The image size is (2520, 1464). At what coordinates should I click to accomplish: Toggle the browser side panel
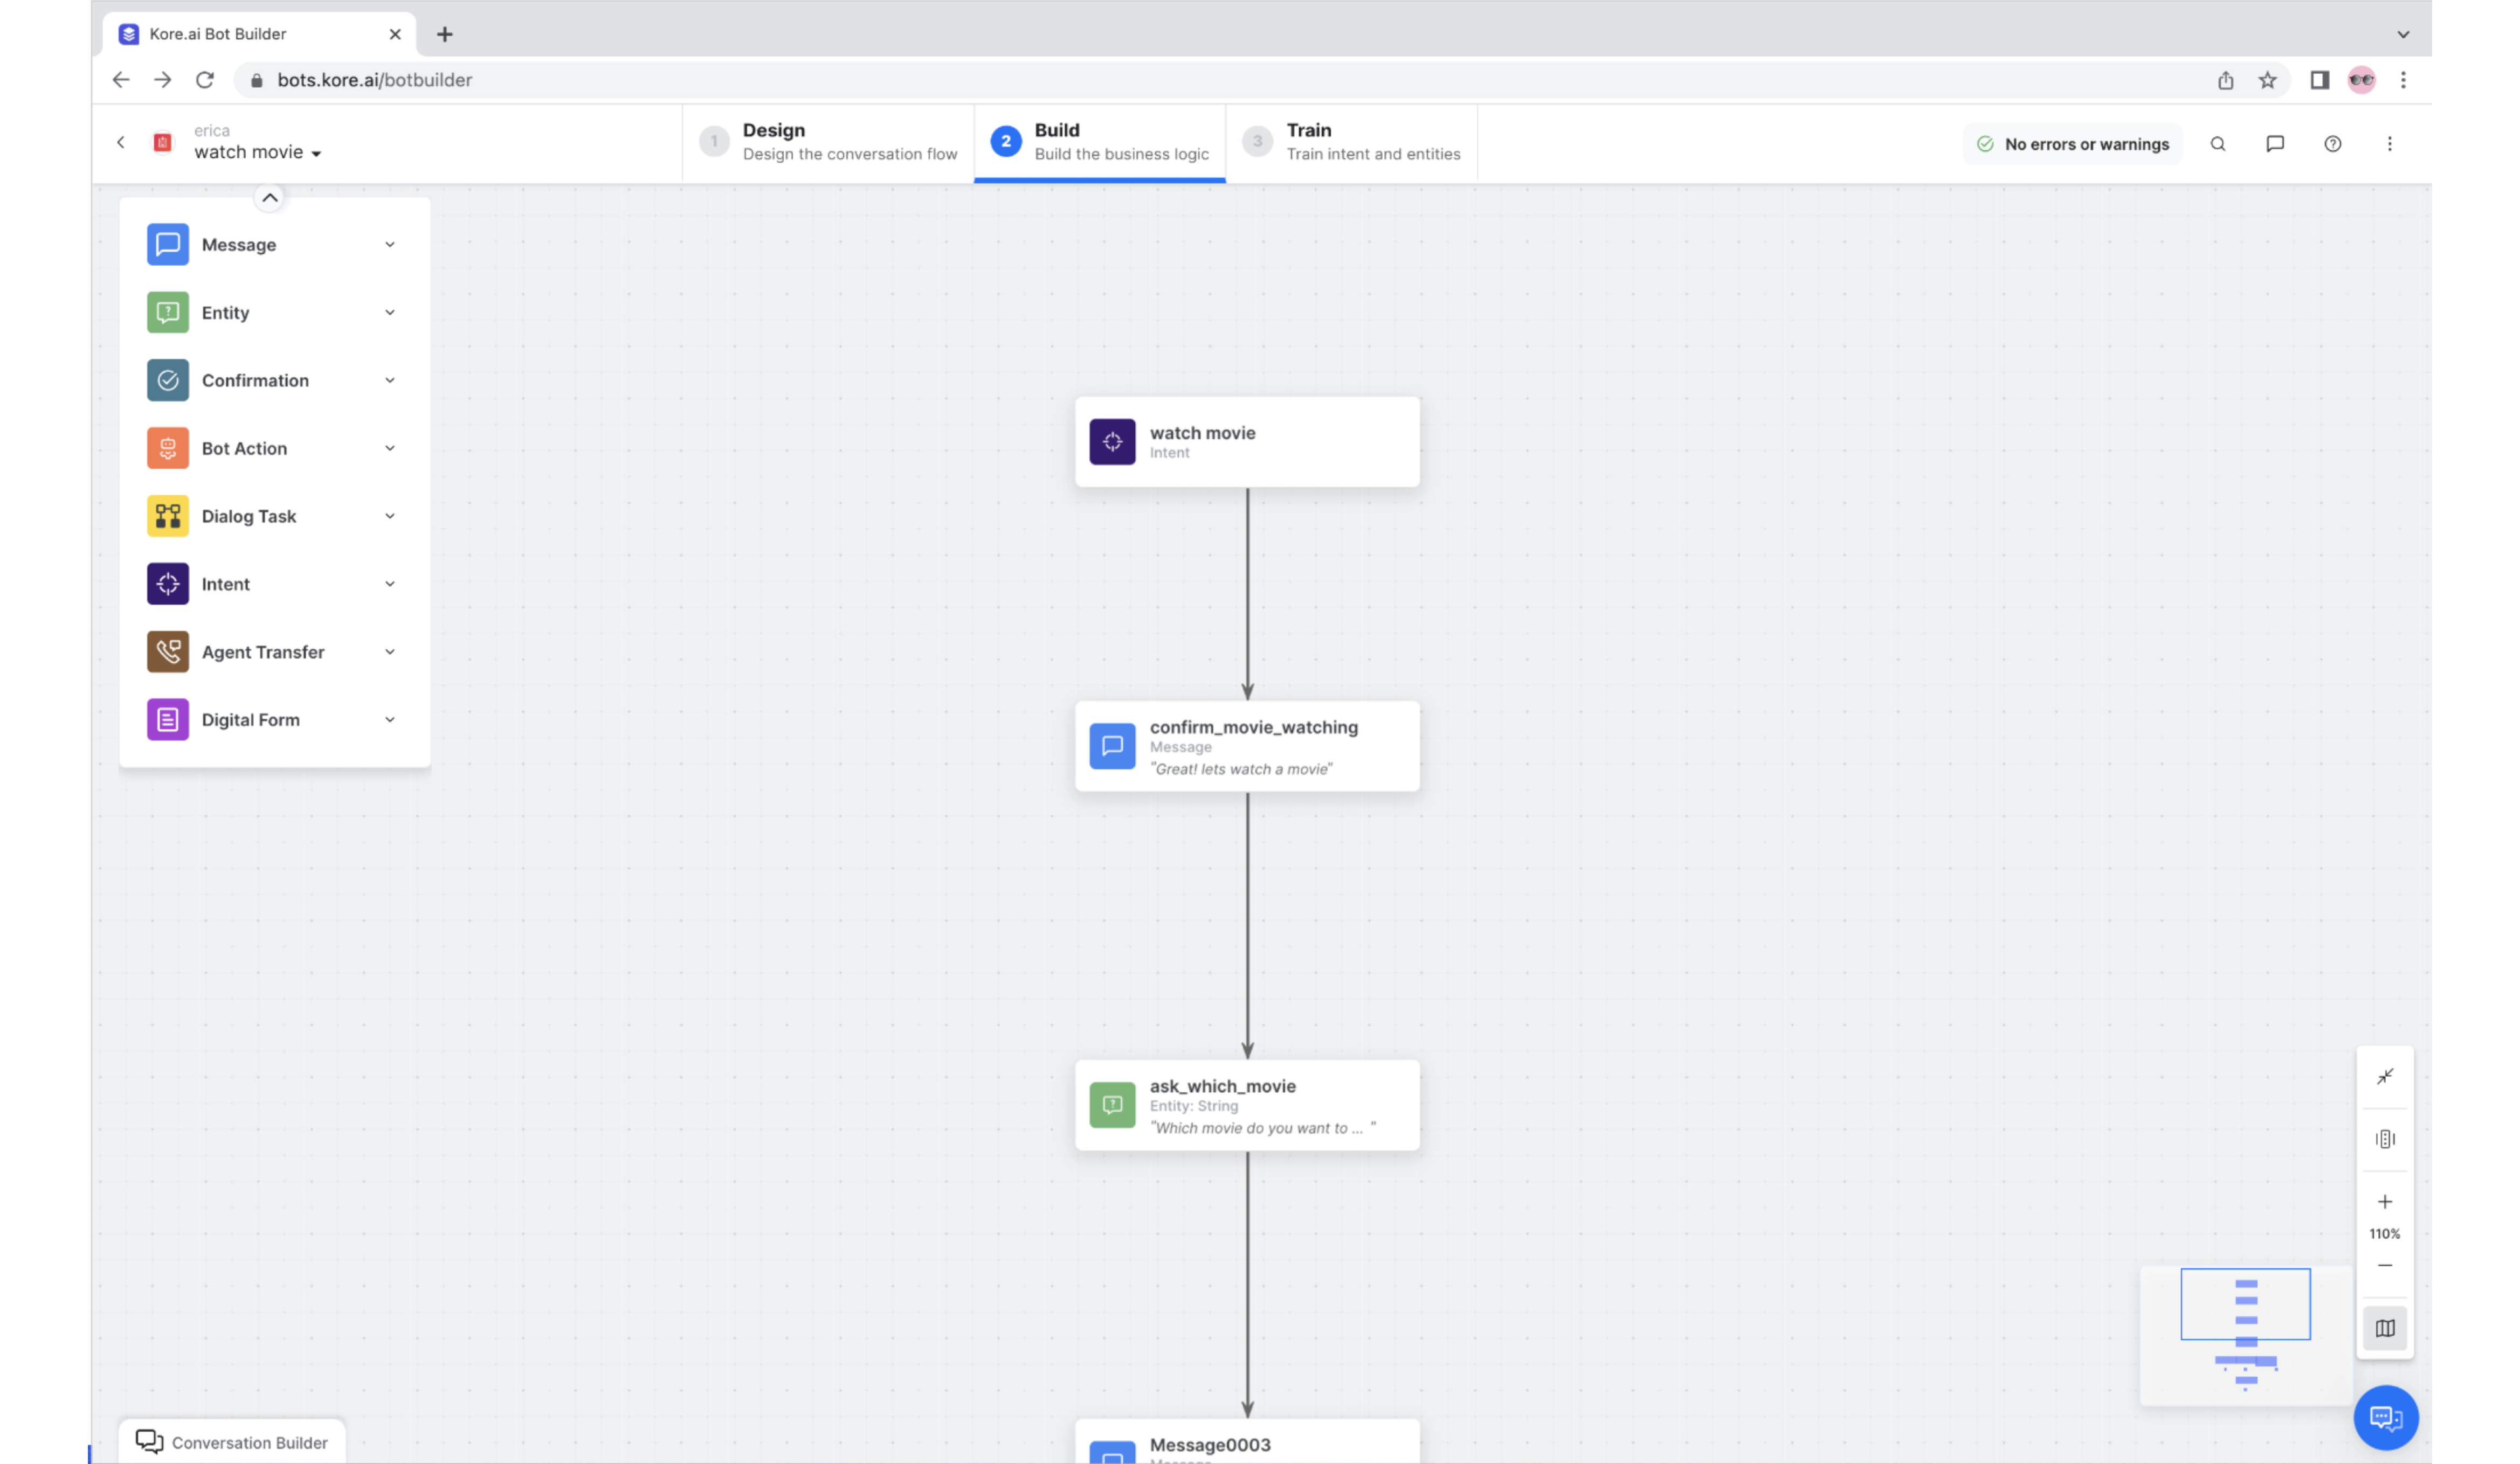(2320, 80)
